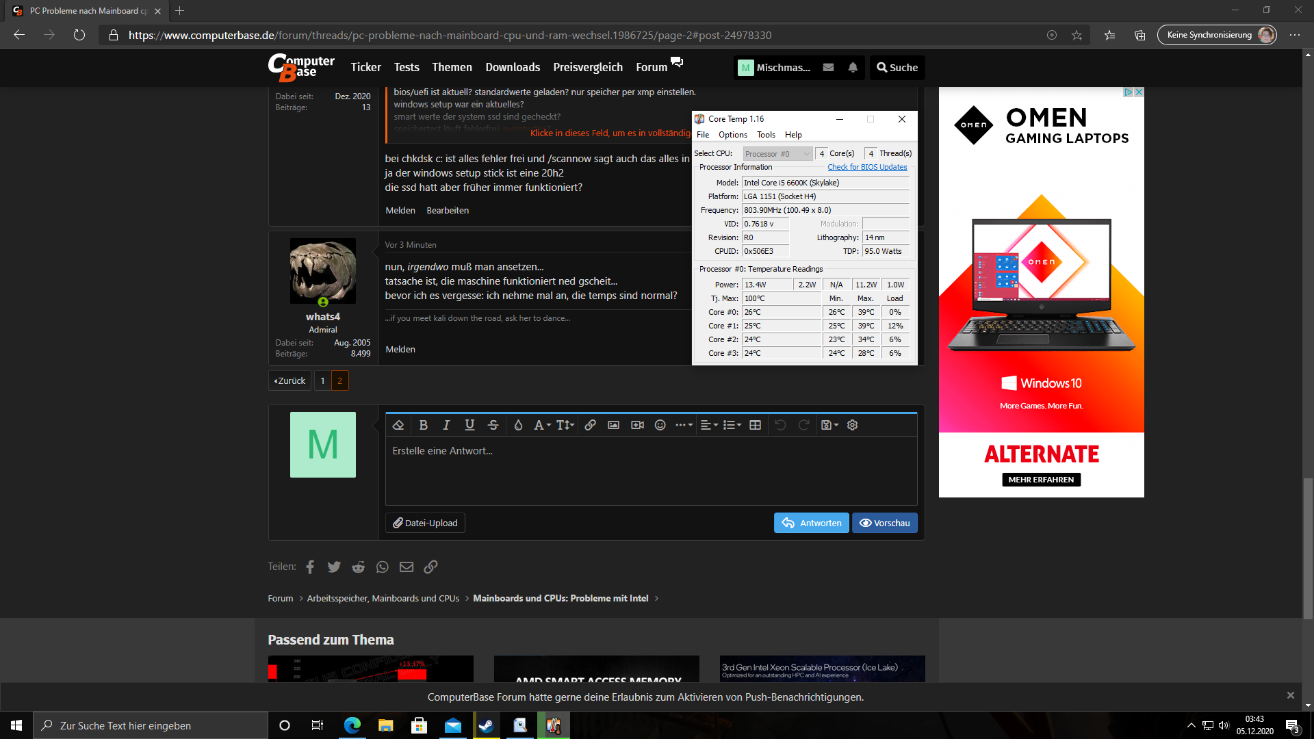Screen dimensions: 1314x739
Task: Share thread via WhatsApp
Action: tap(382, 567)
